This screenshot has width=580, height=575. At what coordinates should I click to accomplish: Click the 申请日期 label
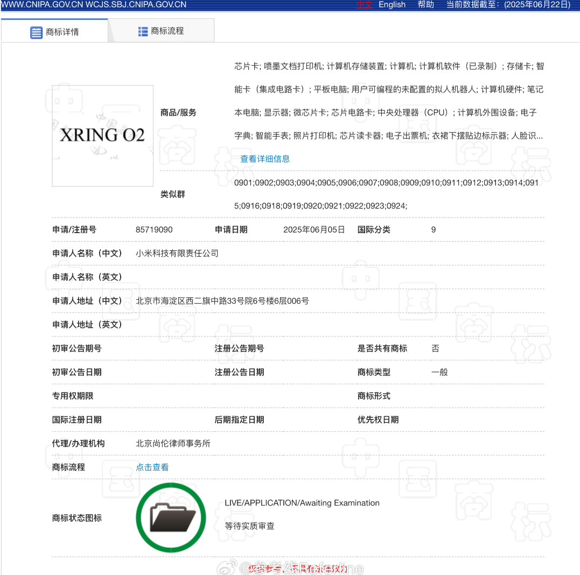(231, 230)
